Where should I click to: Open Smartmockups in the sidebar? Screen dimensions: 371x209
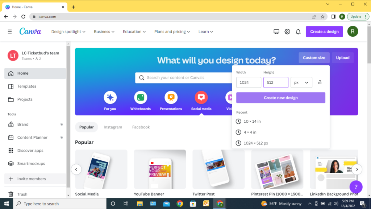click(35, 164)
